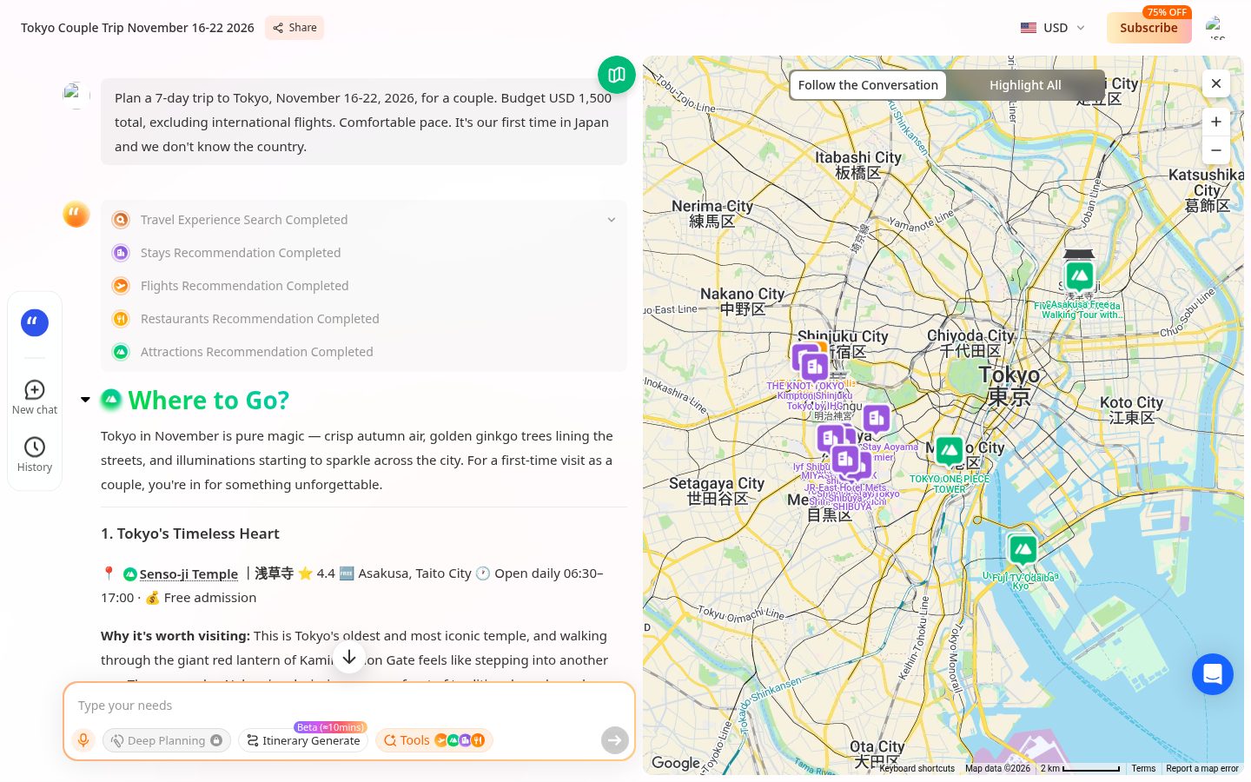Click the user profile avatar top right
The image size is (1251, 782).
point(1216,28)
